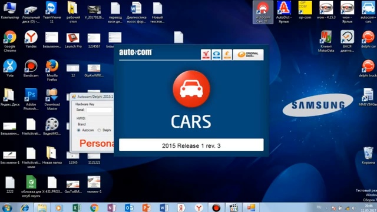
Task: Select the V_20170126 video file
Action: coord(94,12)
